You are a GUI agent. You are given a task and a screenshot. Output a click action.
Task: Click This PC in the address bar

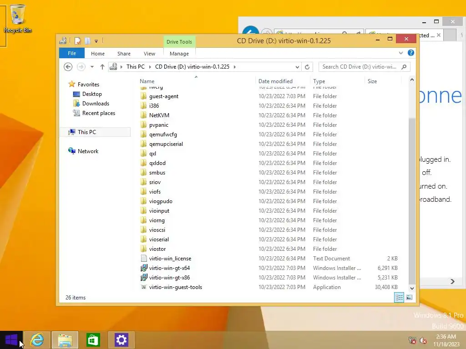click(136, 67)
